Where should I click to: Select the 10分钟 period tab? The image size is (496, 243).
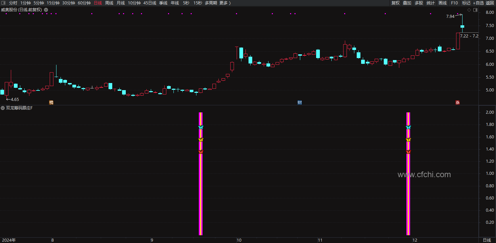(134, 3)
